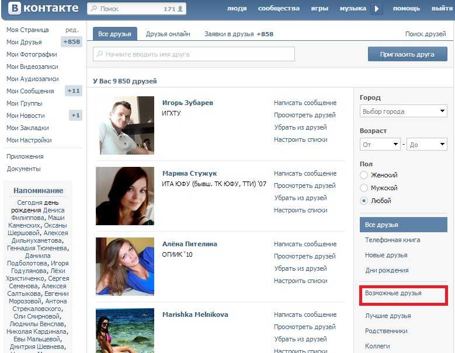Viewport: 455px width, 353px height.
Task: Убрать из друзей Алёна Пителина
Action: tap(300, 268)
